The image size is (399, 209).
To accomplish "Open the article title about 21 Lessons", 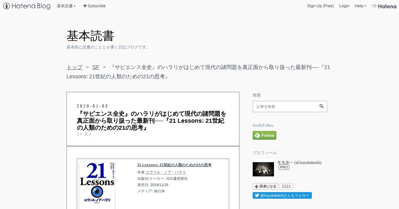I will pyautogui.click(x=152, y=121).
